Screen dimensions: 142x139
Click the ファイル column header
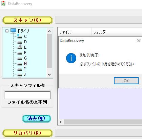[x=75, y=32]
